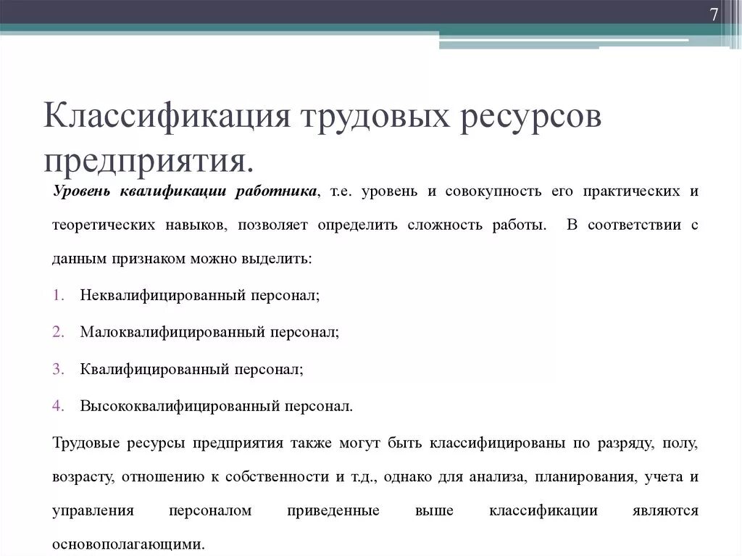The width and height of the screenshot is (742, 556).
Task: Select list item 'Квалифицированный персонал;' numbered 3
Action: [x=191, y=369]
